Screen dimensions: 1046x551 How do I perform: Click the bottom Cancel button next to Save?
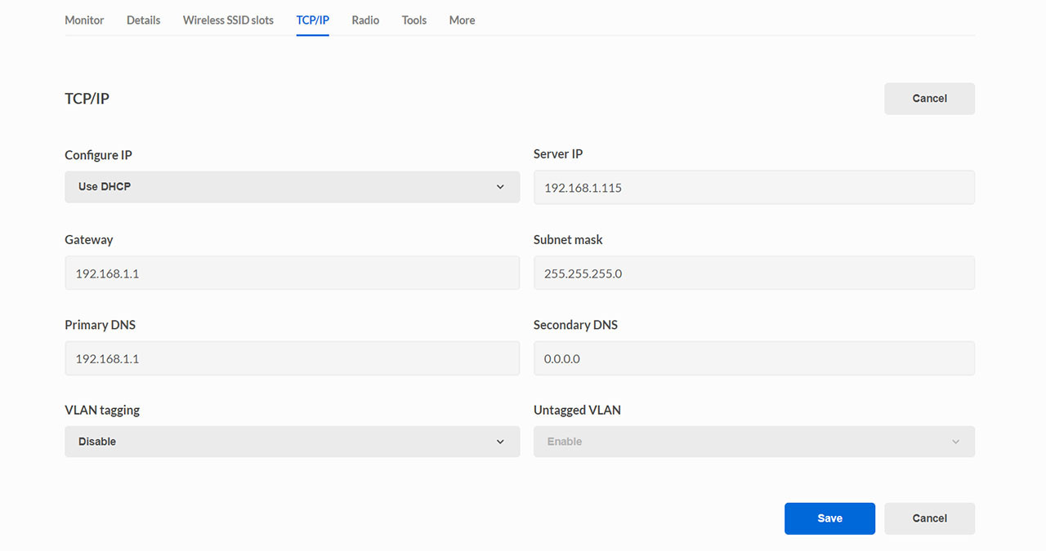pyautogui.click(x=929, y=518)
